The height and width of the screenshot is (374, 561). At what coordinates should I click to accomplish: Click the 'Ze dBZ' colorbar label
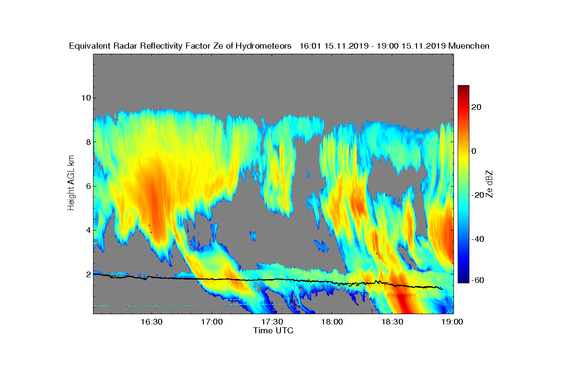pos(489,183)
